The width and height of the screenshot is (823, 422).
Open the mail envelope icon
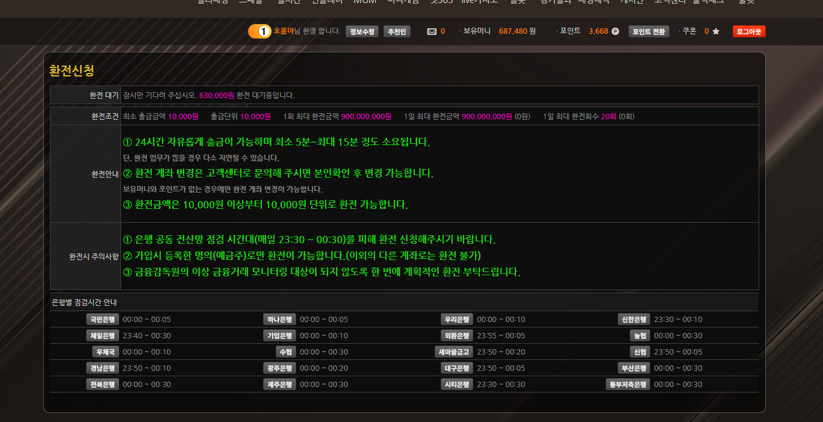432,31
